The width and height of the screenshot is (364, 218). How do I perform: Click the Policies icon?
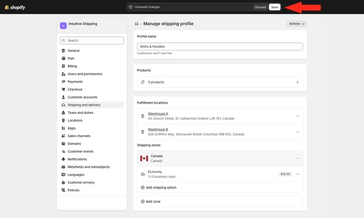point(63,190)
